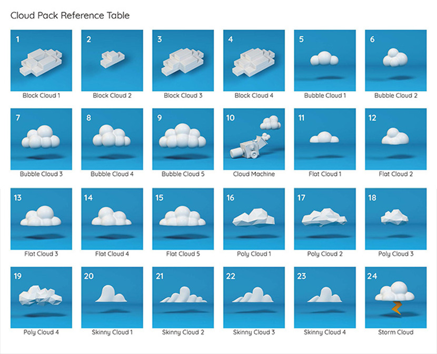Open the Cloud Machine thumbnail
Viewport: 437px width, 354px height.
254,139
